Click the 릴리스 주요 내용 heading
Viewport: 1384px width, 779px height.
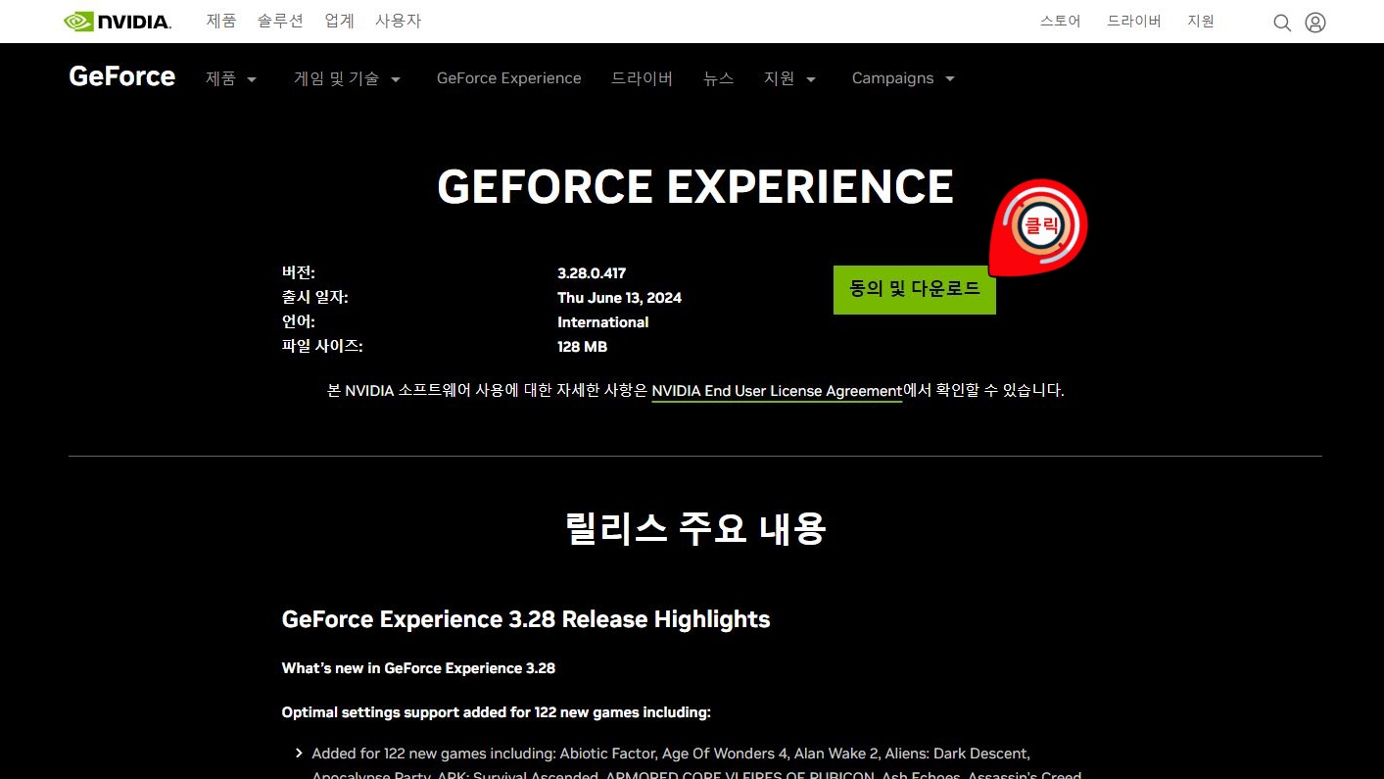[x=695, y=528]
